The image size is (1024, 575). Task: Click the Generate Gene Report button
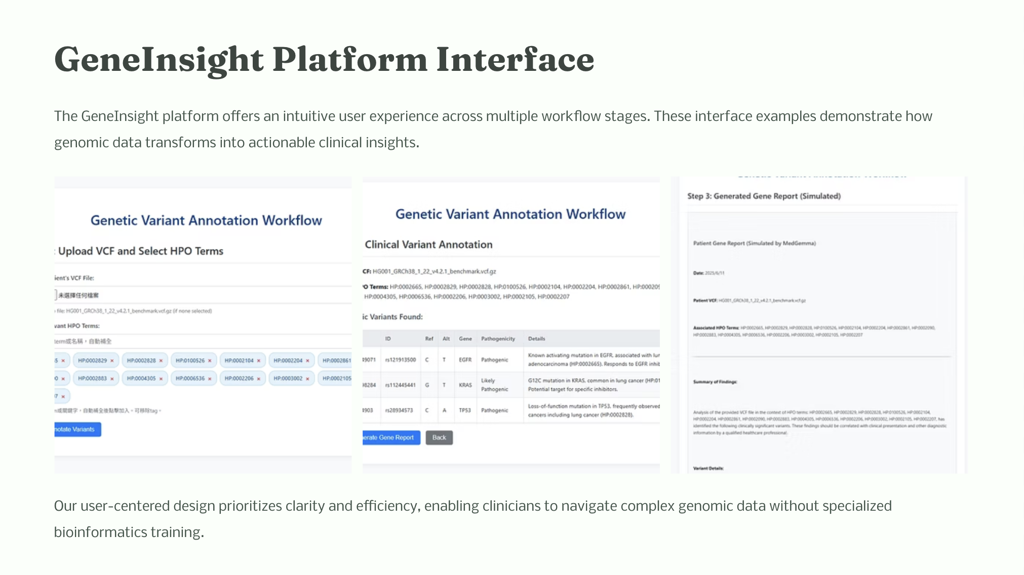[391, 437]
